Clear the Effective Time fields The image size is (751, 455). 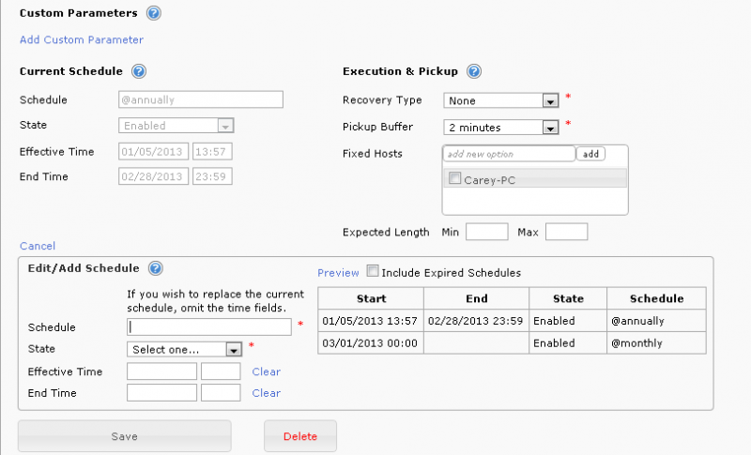(267, 372)
